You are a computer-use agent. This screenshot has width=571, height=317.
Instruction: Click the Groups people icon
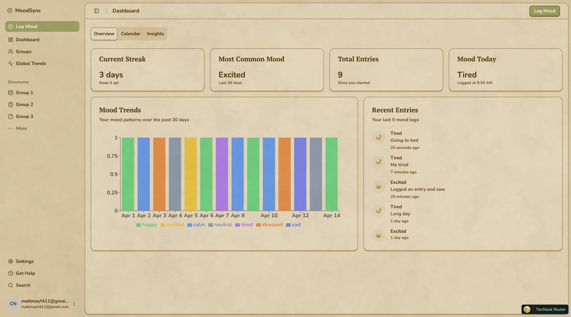click(10, 51)
